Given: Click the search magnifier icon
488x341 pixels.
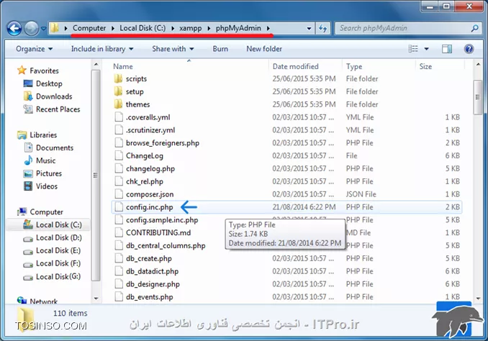Looking at the screenshot, I should [474, 28].
